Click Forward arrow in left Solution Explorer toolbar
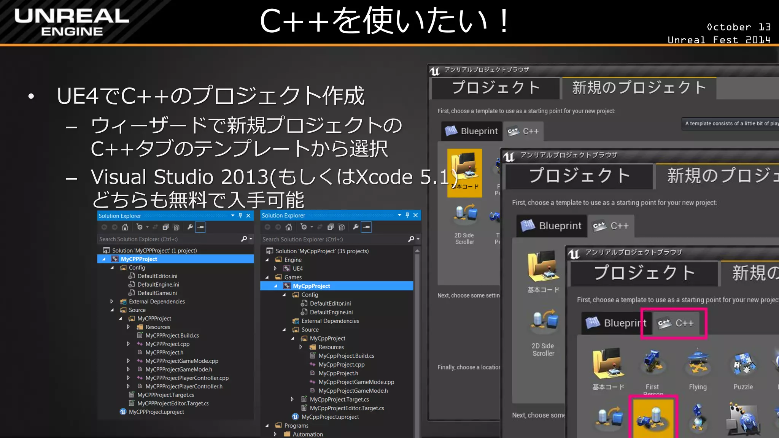 [114, 227]
